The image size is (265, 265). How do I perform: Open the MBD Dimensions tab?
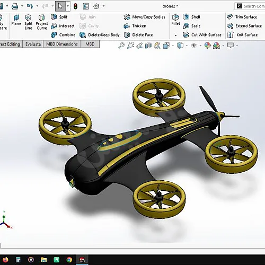click(62, 44)
